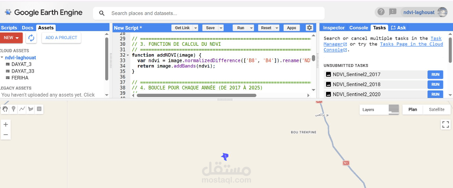453x188 pixels.
Task: Switch map to Plan view
Action: [x=412, y=110]
